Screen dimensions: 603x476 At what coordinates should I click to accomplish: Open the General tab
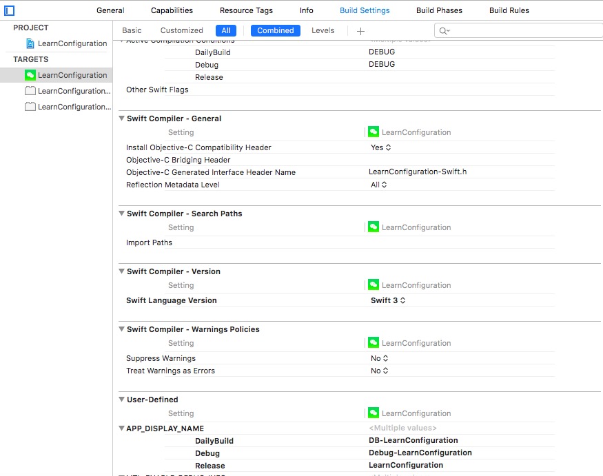[x=110, y=10]
